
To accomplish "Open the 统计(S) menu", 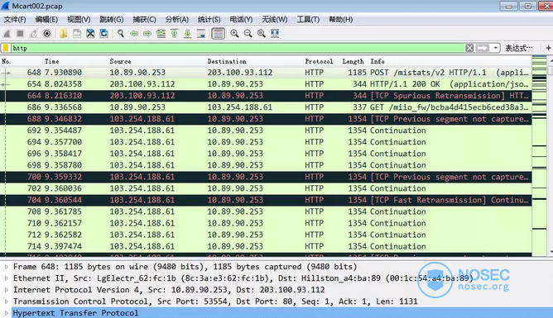I will [209, 20].
